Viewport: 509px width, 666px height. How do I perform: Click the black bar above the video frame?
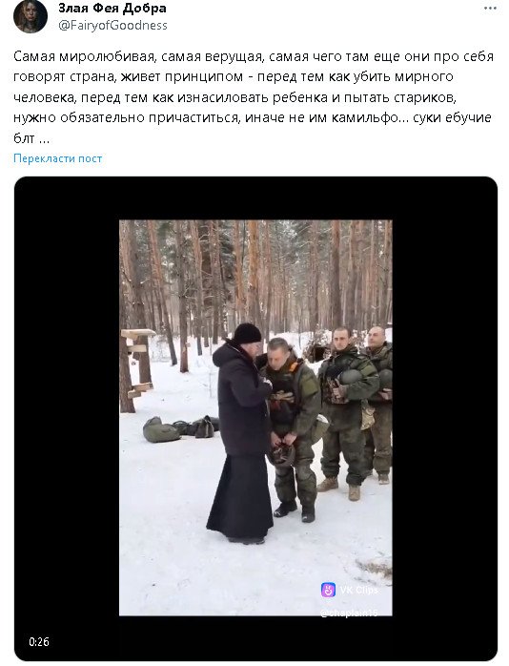pos(255,198)
